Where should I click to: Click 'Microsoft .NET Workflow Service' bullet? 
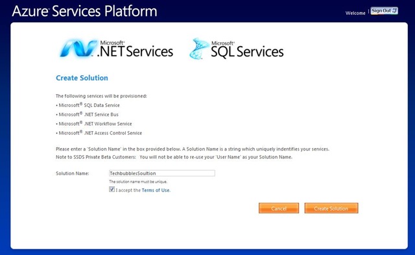point(93,124)
